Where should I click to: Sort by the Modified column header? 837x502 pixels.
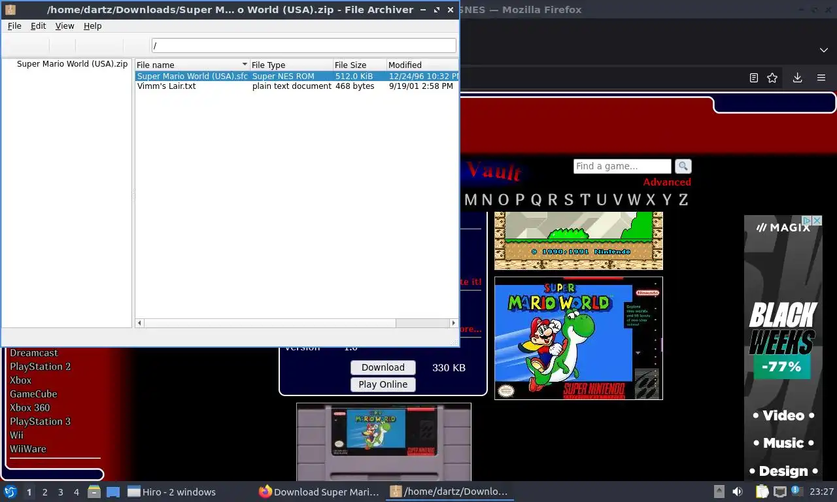[422, 65]
